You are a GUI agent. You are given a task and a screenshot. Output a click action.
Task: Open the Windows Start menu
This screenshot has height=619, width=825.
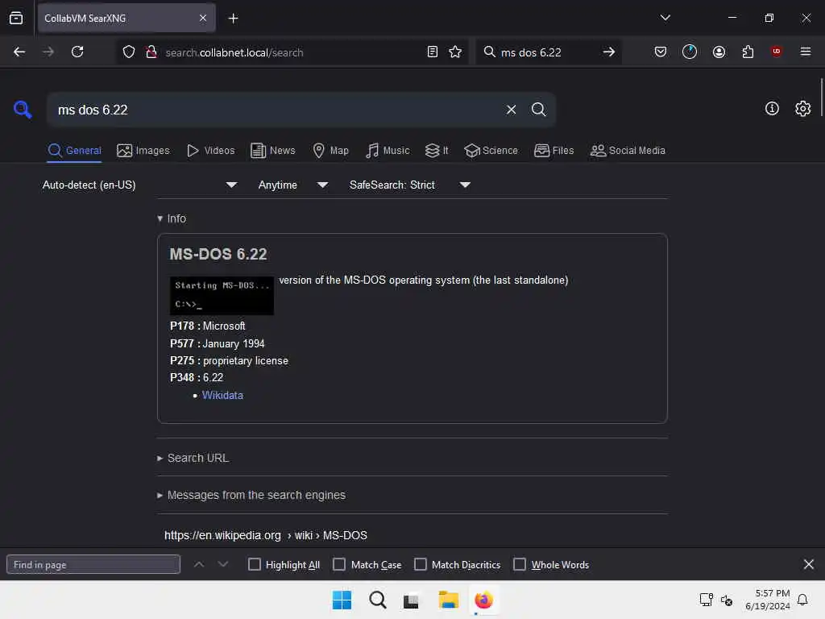pyautogui.click(x=342, y=600)
